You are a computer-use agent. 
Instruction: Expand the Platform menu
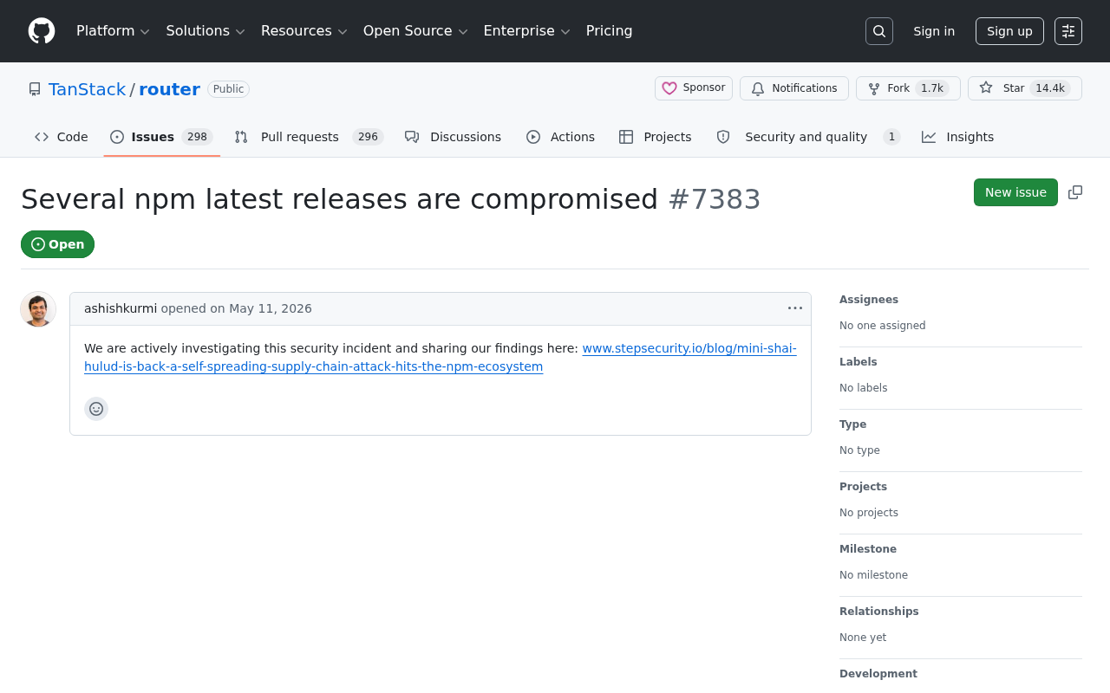click(113, 31)
